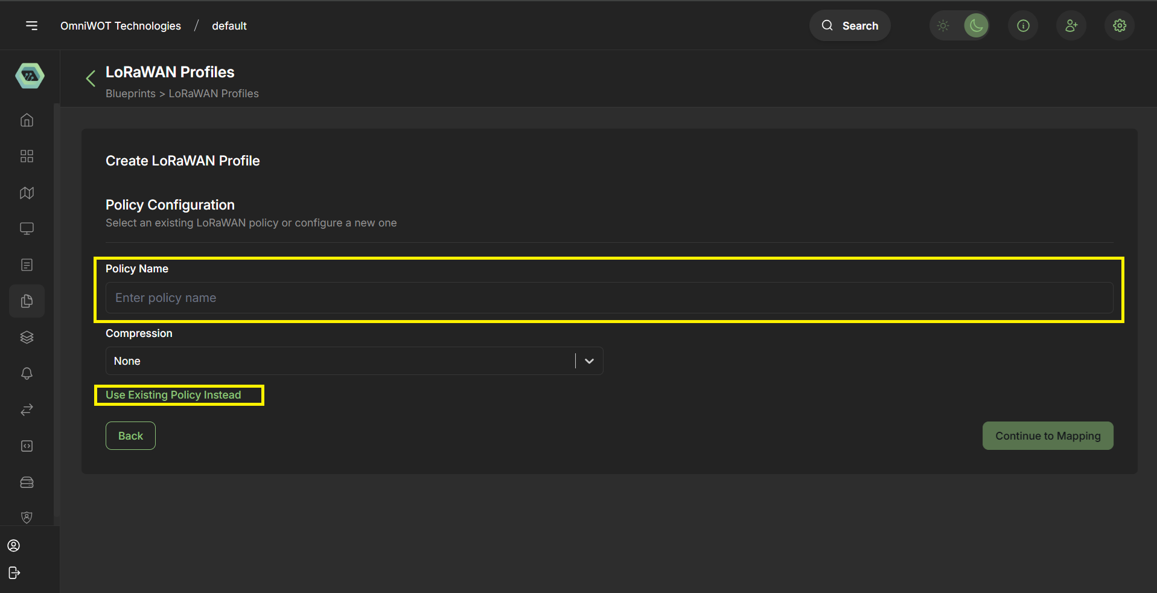Open the database icon in the sidebar
The width and height of the screenshot is (1157, 593).
pyautogui.click(x=27, y=482)
